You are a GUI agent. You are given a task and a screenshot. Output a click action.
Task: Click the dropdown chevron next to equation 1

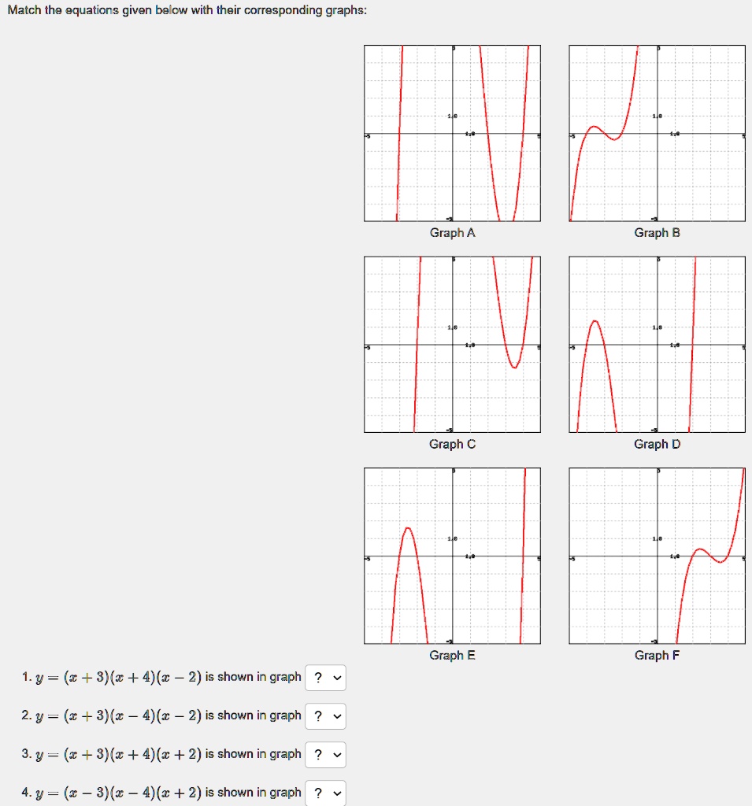(x=336, y=678)
